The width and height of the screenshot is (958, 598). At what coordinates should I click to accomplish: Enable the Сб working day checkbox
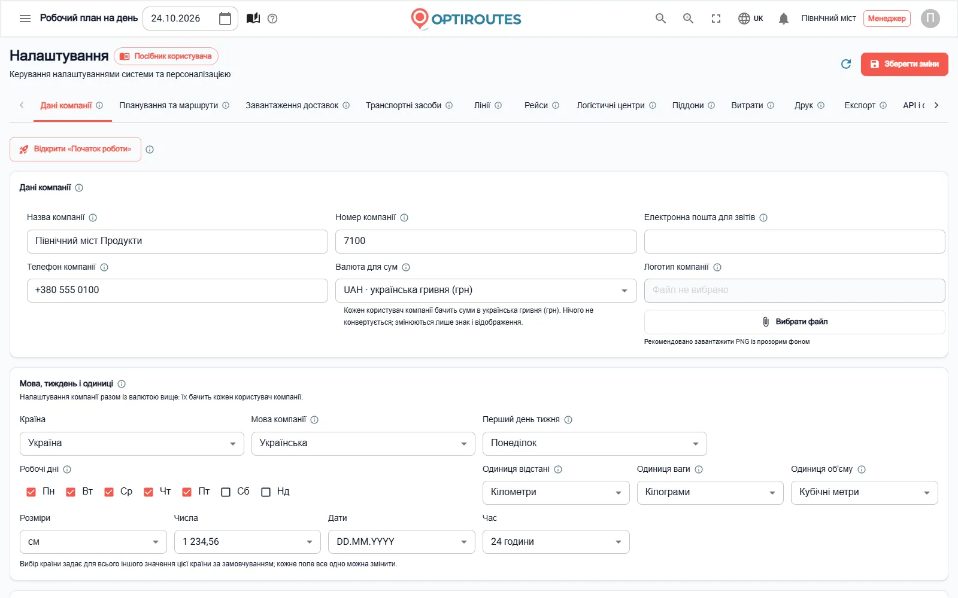tap(226, 492)
